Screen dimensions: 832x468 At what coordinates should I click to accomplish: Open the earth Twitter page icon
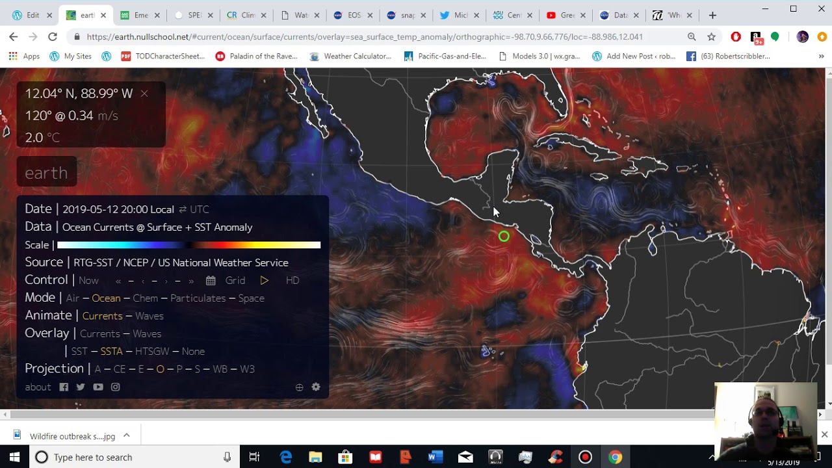[81, 387]
